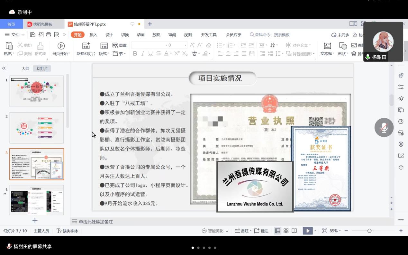Viewport: 408px width, 255px height.
Task: Click 单击此处添加备注 notes area
Action: point(96,222)
